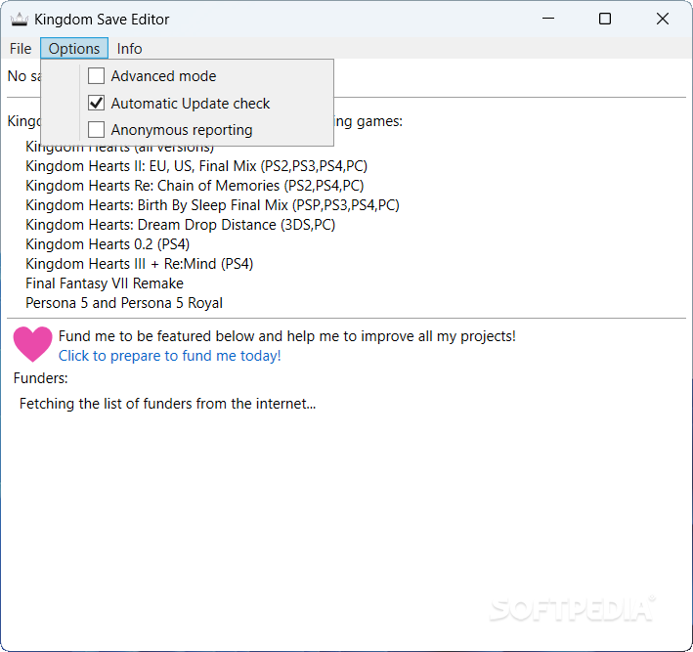Minimize the Kingdom Save Editor window

tap(548, 19)
